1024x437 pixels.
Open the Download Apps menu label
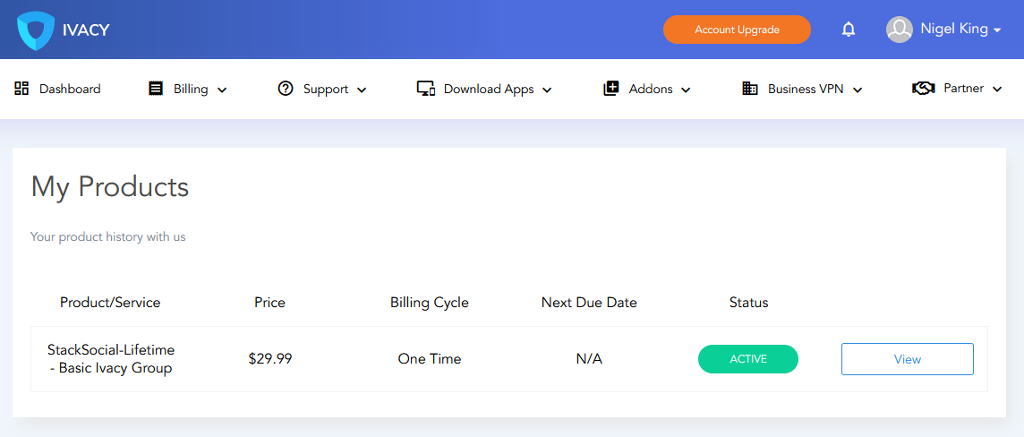(x=489, y=89)
